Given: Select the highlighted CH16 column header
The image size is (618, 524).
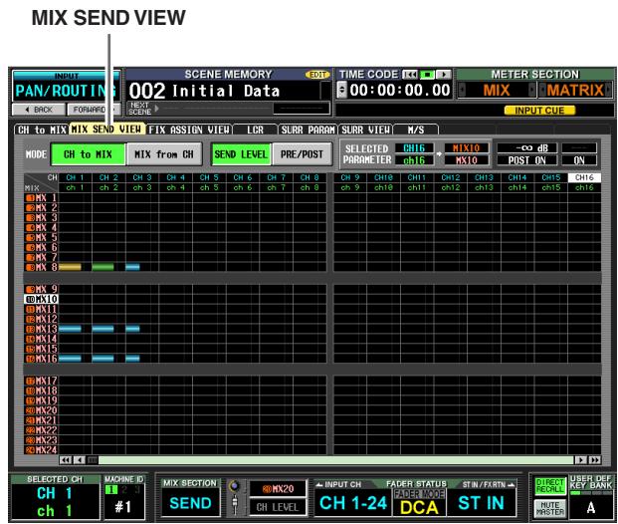Looking at the screenshot, I should click(584, 177).
